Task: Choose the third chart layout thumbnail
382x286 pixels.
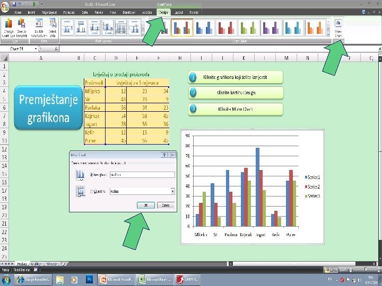Action: point(94,28)
